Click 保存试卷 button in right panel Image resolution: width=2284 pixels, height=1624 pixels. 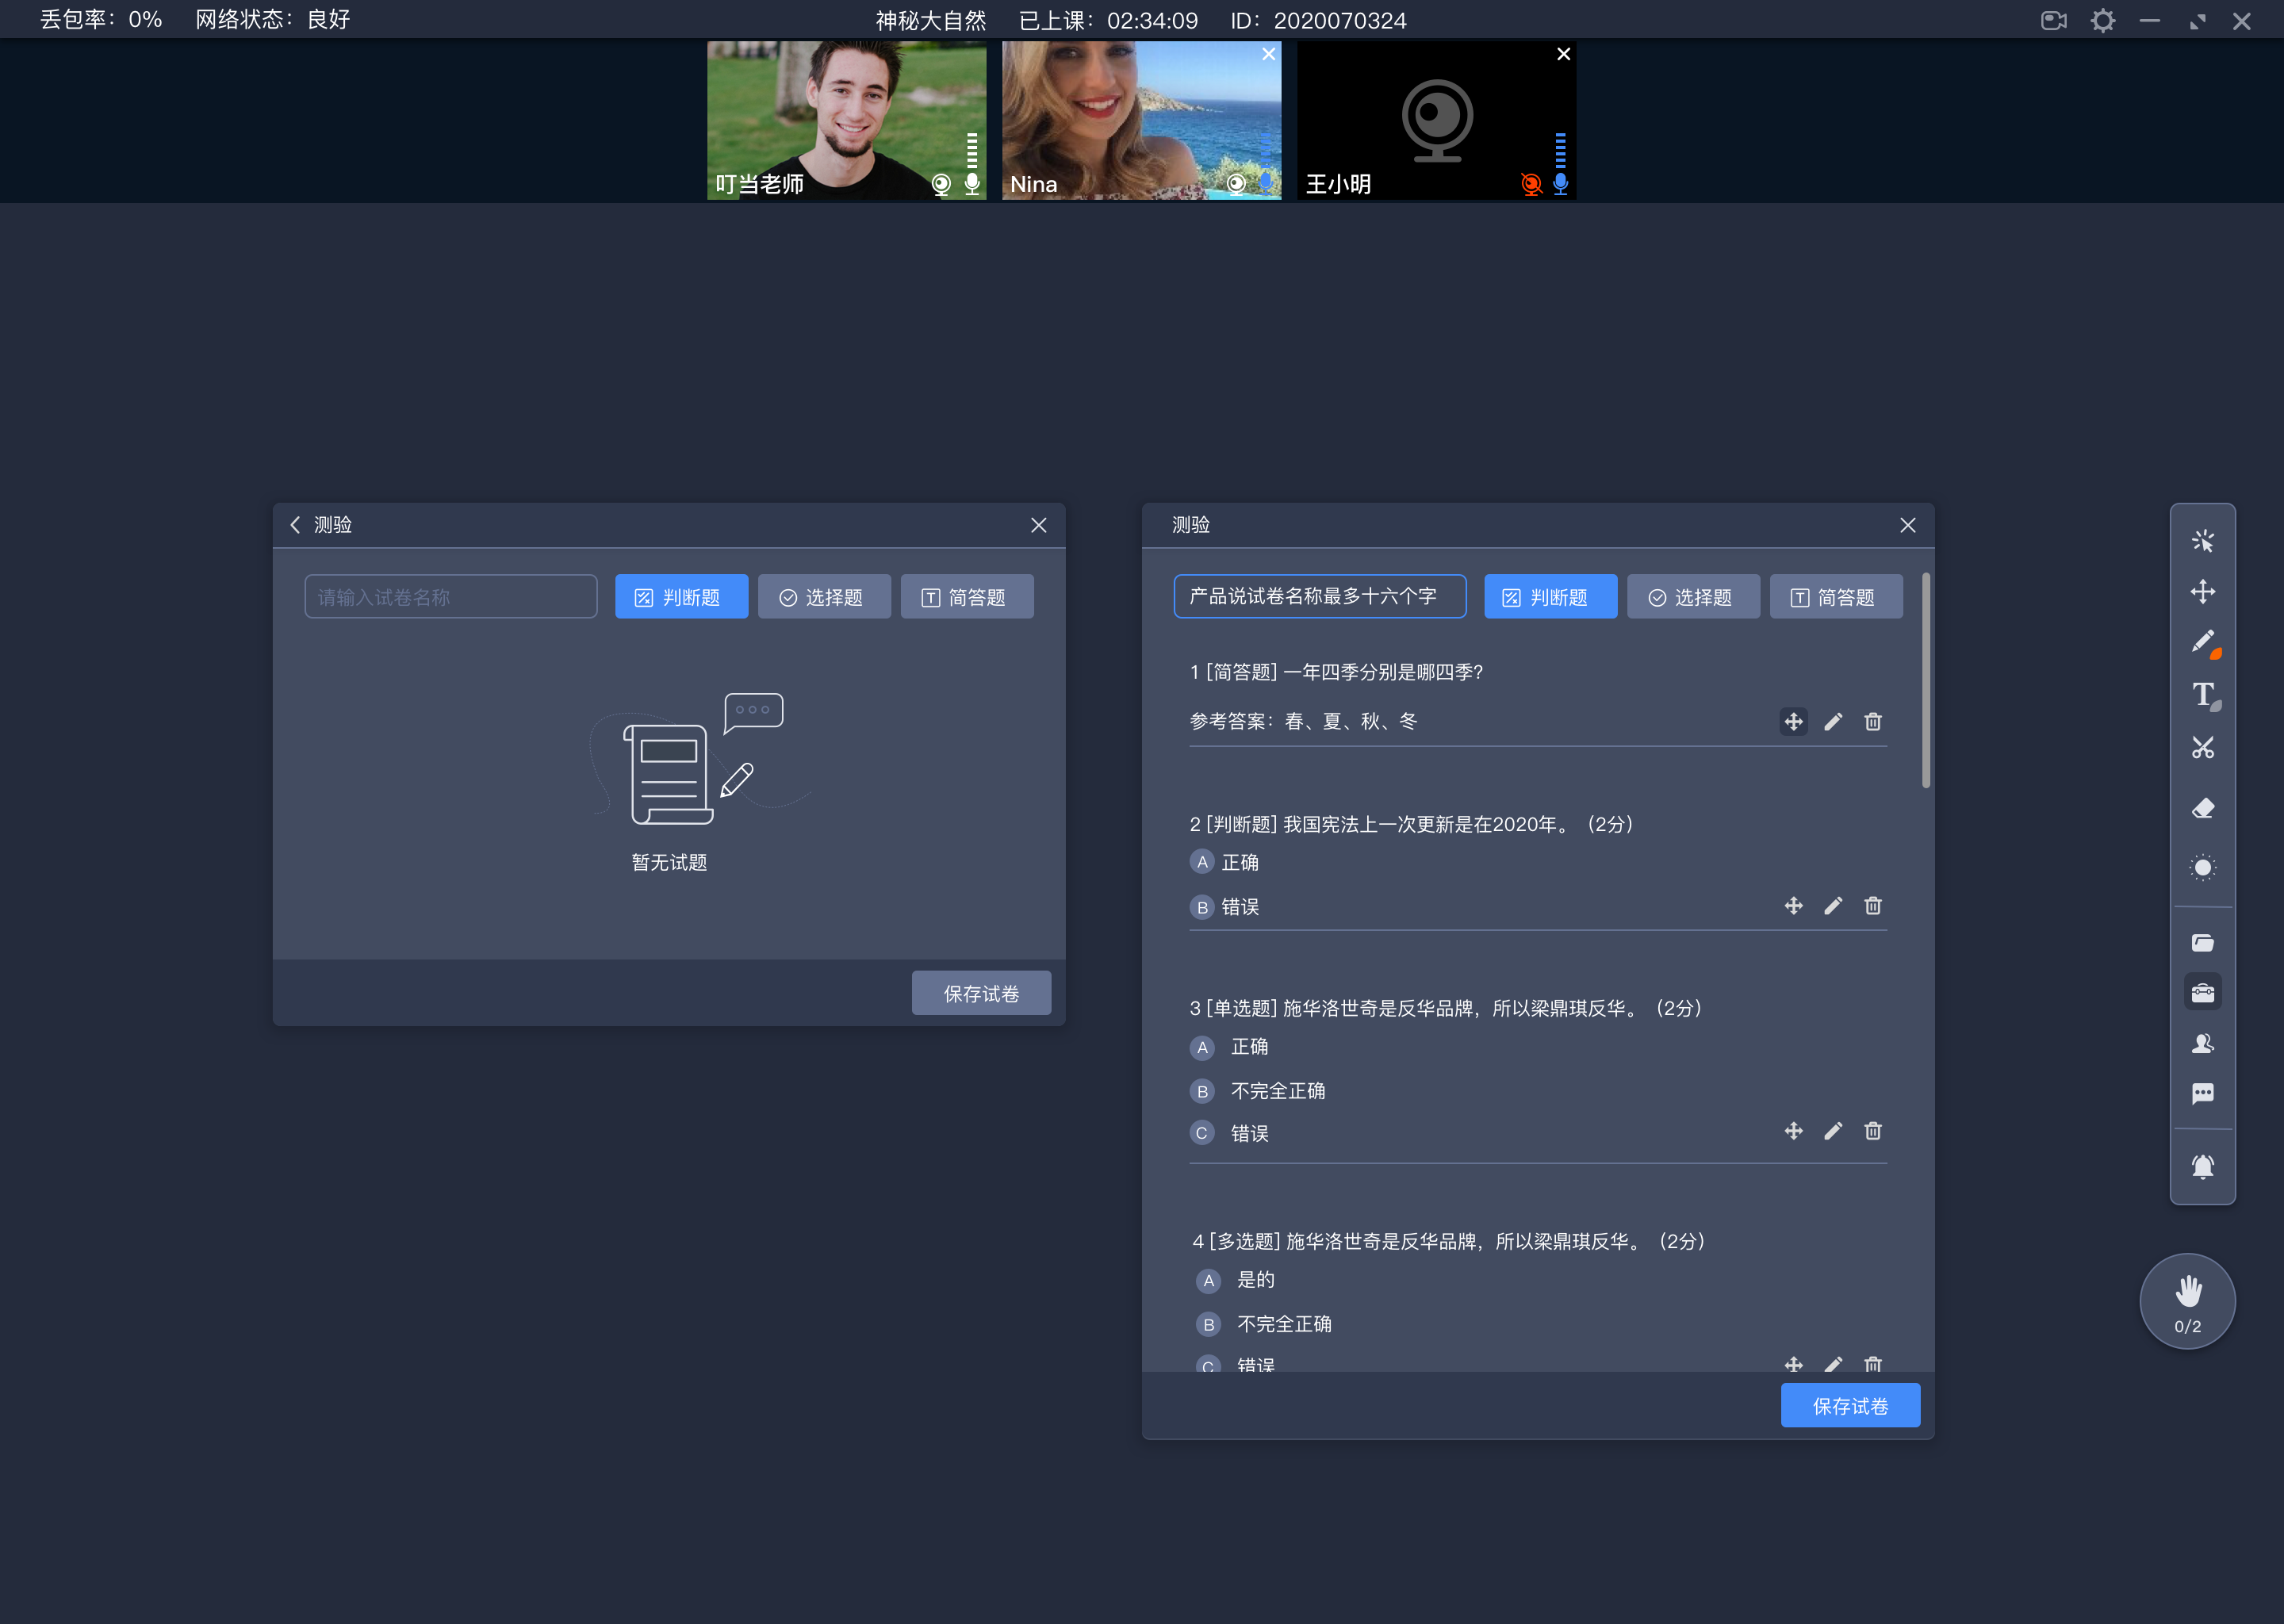point(1850,1406)
